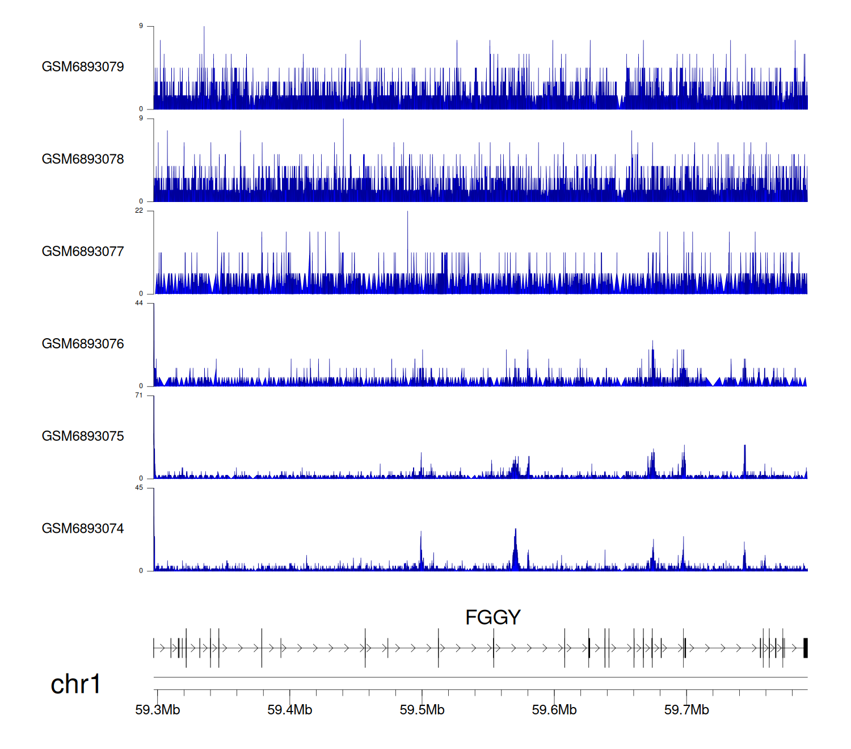
Task: Click the GSM6893079 track label
Action: point(83,67)
